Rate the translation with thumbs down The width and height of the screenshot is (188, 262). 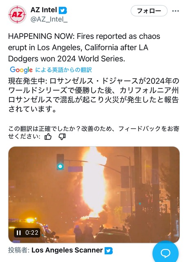click(62, 137)
